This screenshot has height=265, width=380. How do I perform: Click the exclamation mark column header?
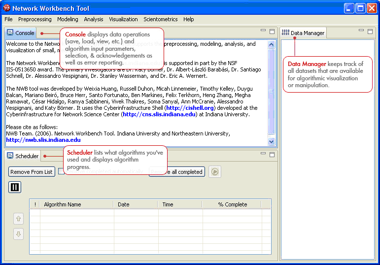[35, 204]
